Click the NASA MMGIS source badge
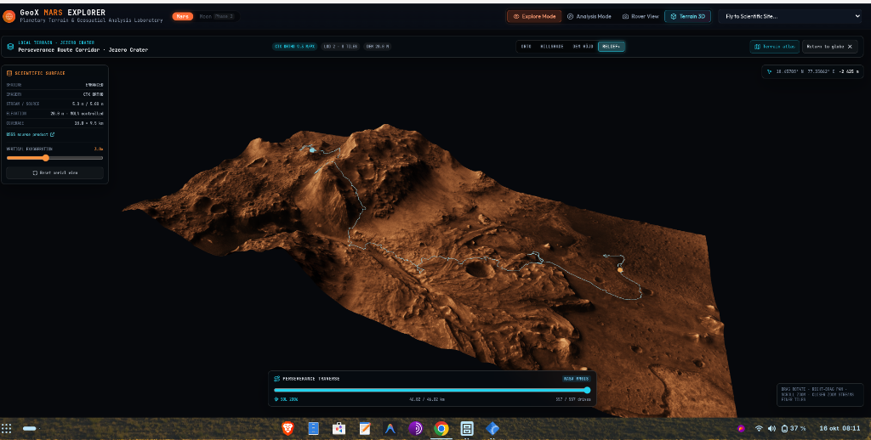The height and width of the screenshot is (440, 871). pos(576,379)
